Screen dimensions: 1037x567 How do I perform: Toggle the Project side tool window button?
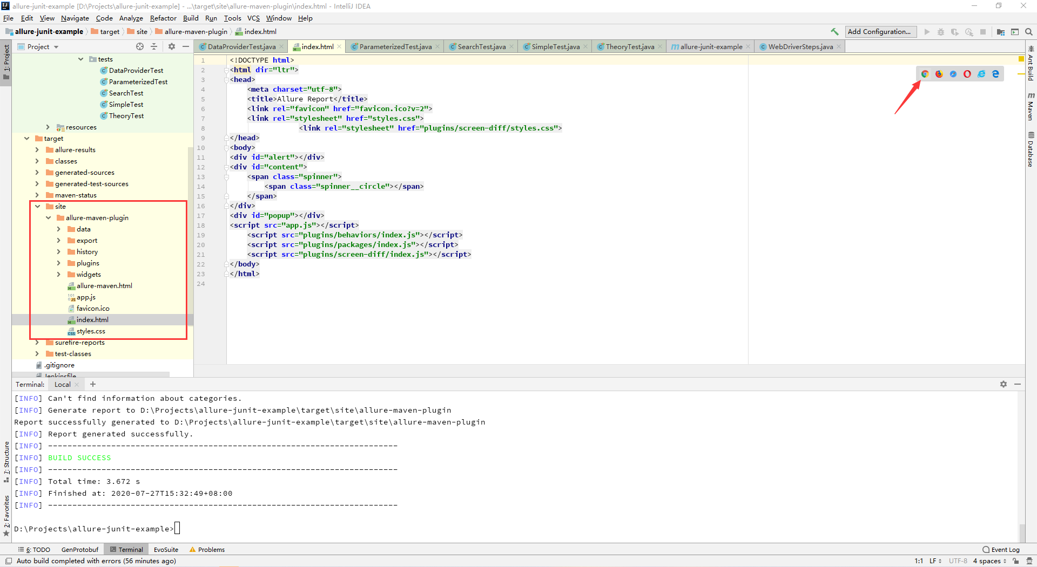tap(6, 62)
